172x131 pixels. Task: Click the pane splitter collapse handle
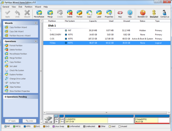(41, 71)
